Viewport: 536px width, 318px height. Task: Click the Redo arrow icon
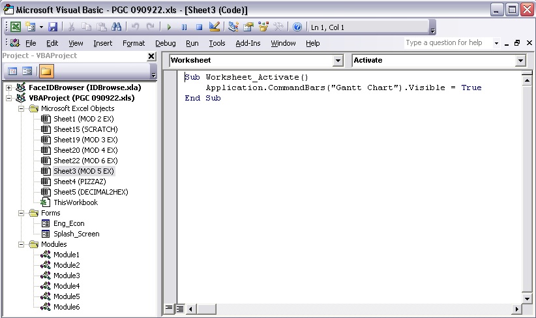pyautogui.click(x=150, y=27)
